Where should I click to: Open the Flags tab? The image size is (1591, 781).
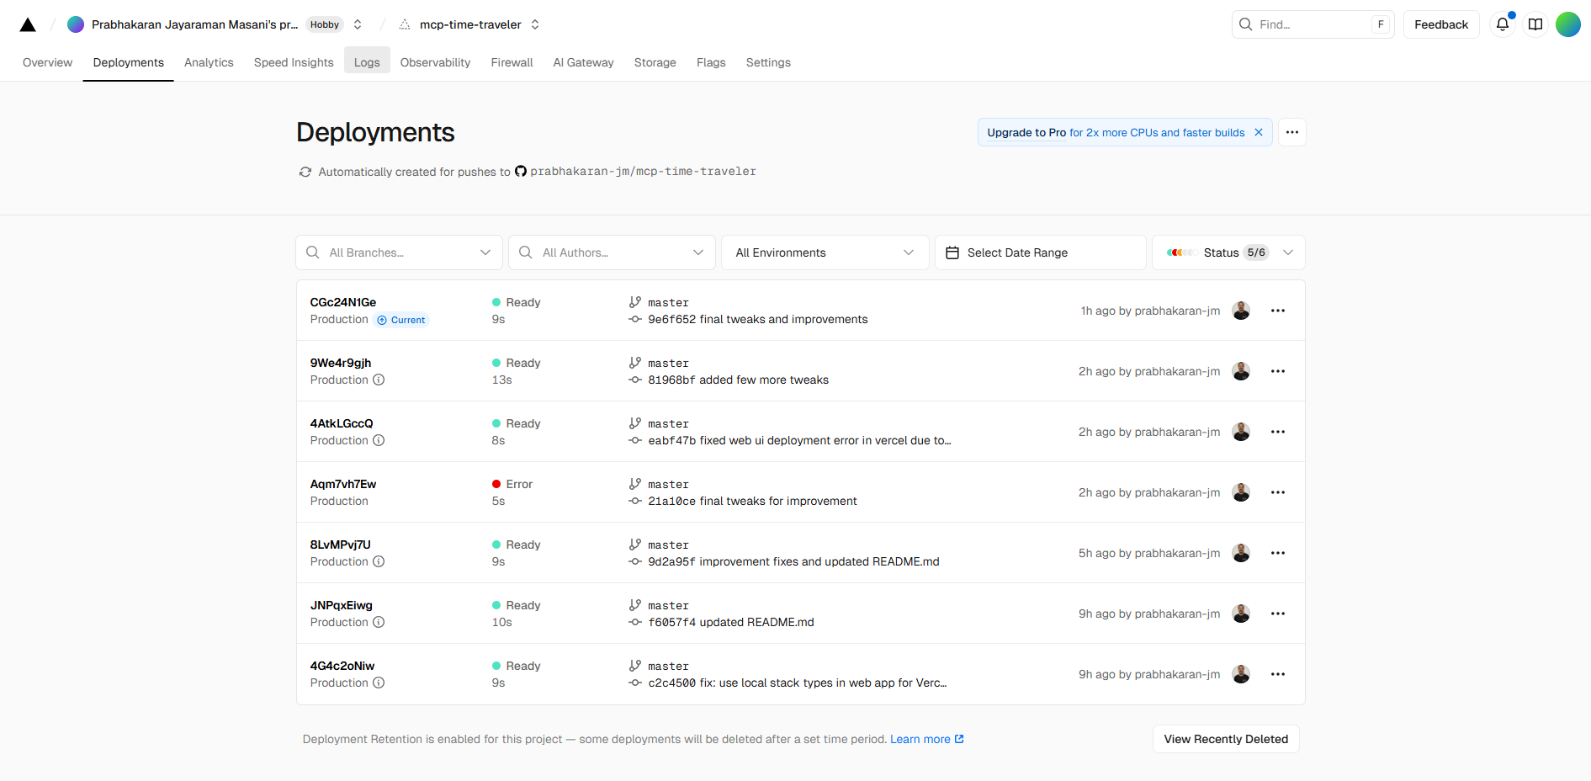(711, 62)
